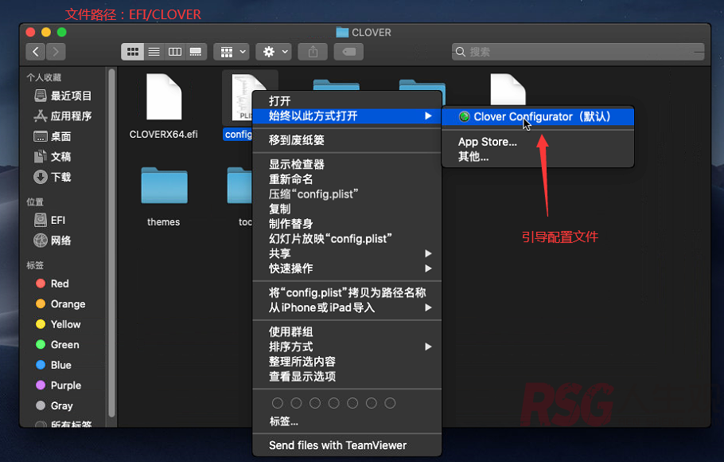Choose 幻灯片放映“config.plist”

point(347,239)
